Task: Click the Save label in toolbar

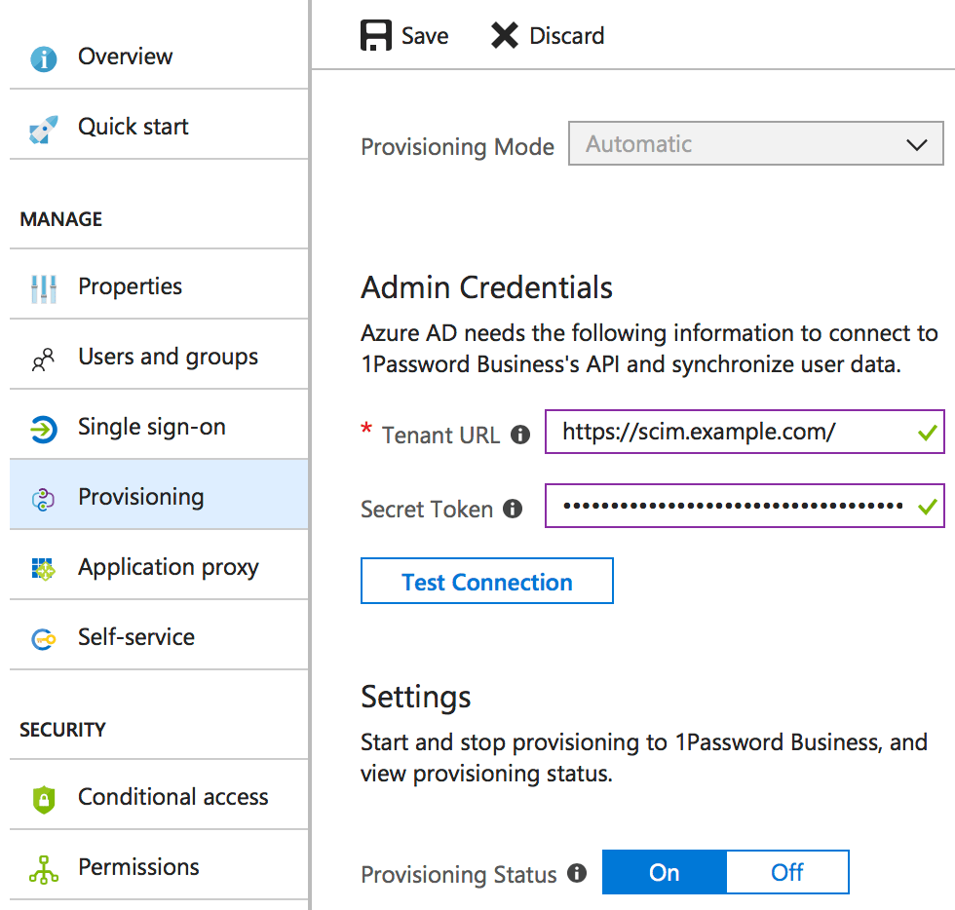Action: coord(425,36)
